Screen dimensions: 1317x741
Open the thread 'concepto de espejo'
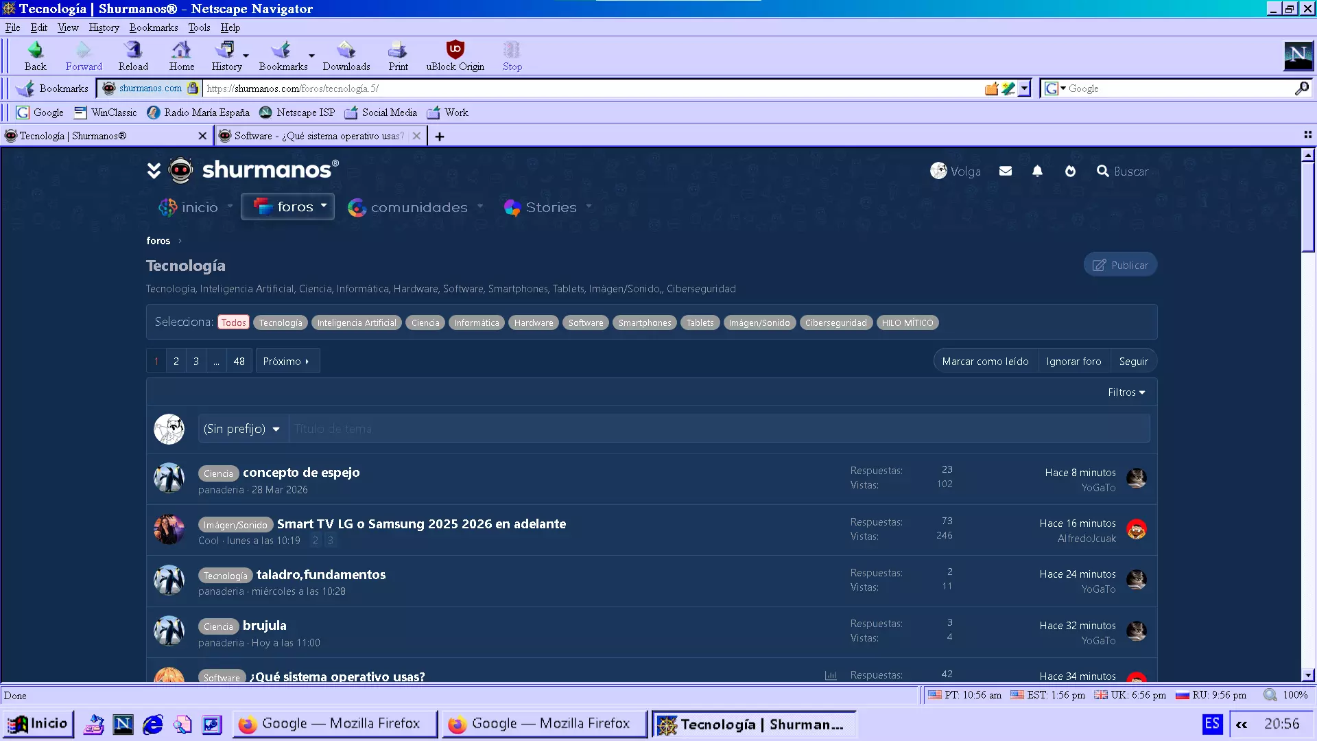point(301,472)
